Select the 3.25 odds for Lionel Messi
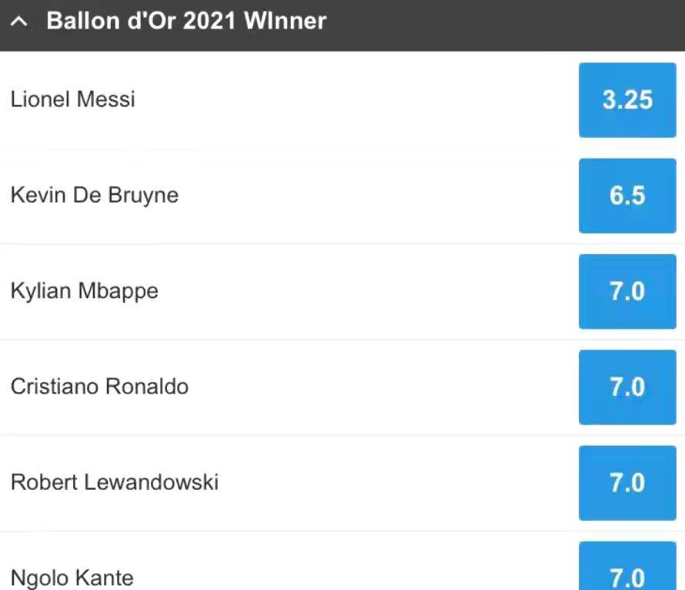 [x=627, y=100]
